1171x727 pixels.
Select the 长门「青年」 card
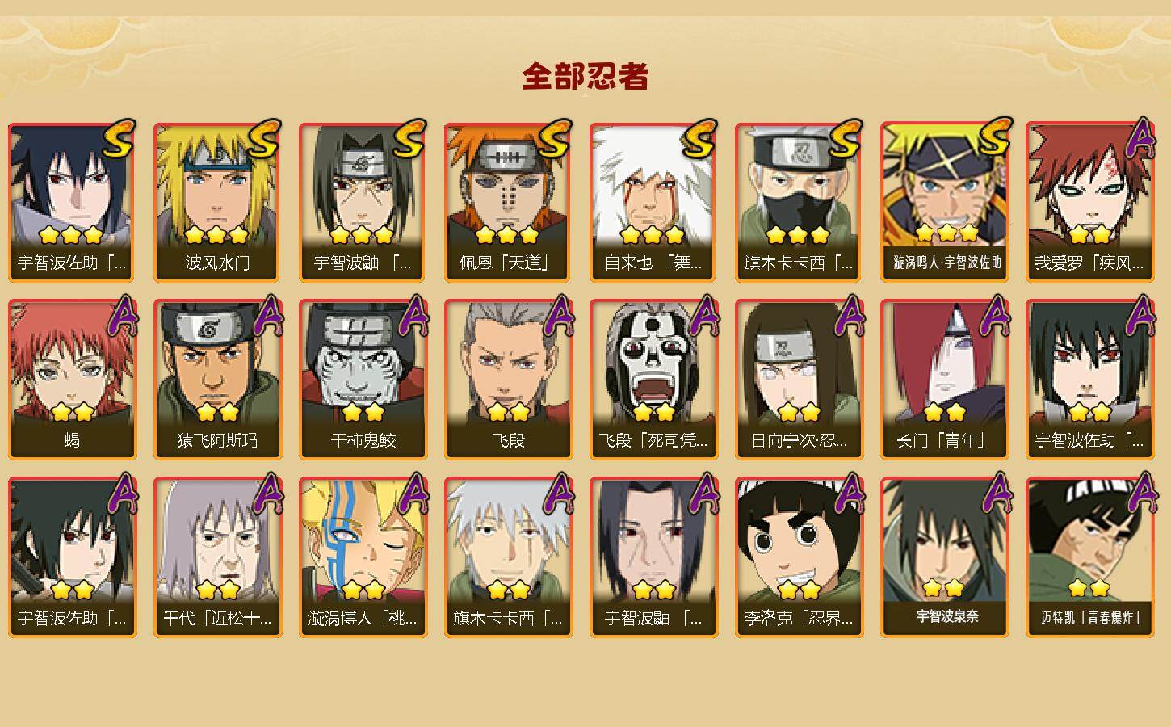pyautogui.click(x=944, y=380)
